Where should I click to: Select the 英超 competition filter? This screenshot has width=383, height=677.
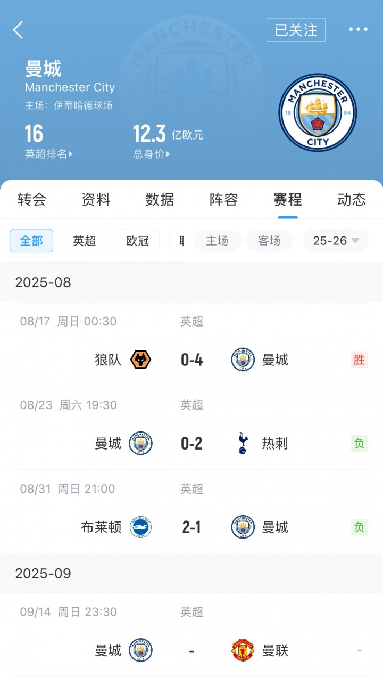coord(85,241)
